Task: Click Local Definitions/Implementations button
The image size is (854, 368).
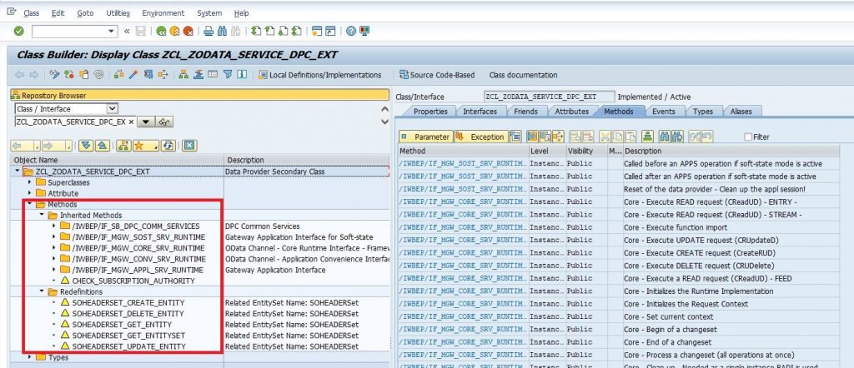Action: 319,75
